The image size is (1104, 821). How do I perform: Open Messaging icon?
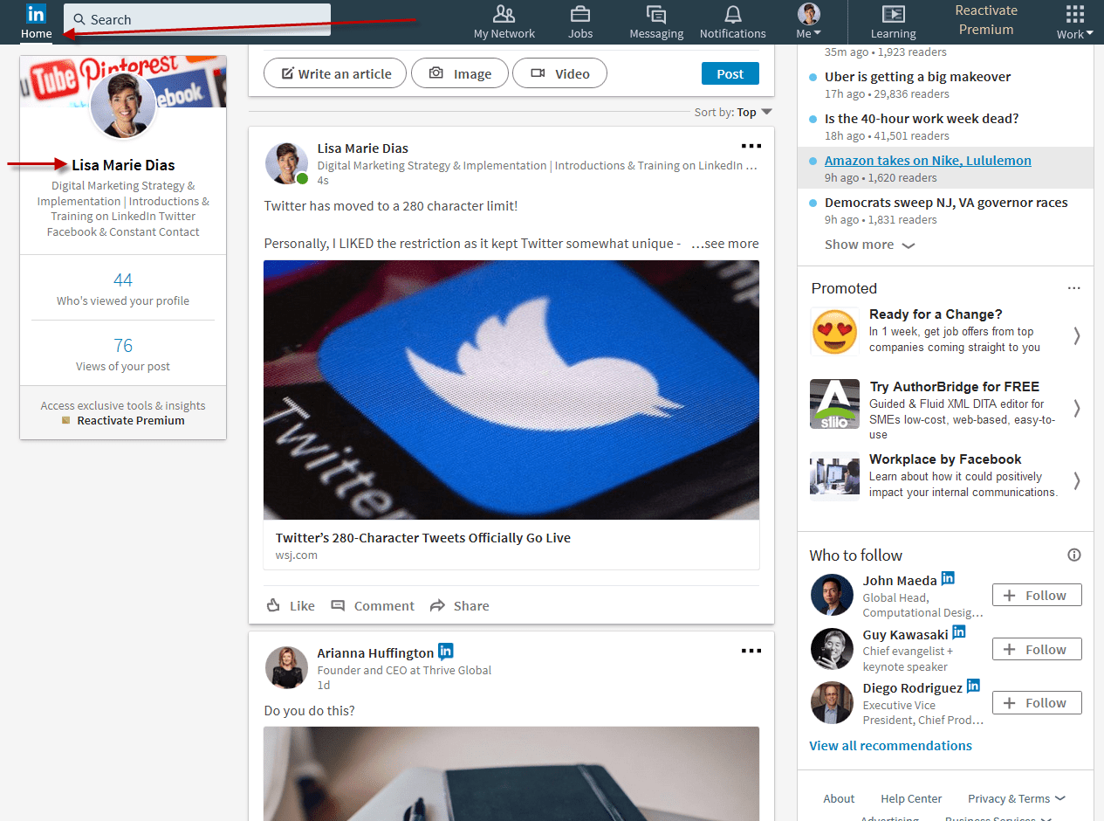click(656, 14)
